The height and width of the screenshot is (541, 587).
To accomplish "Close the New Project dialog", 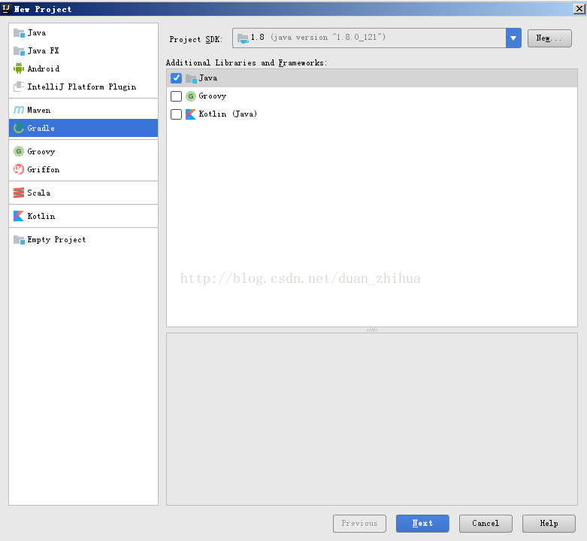I will point(579,8).
